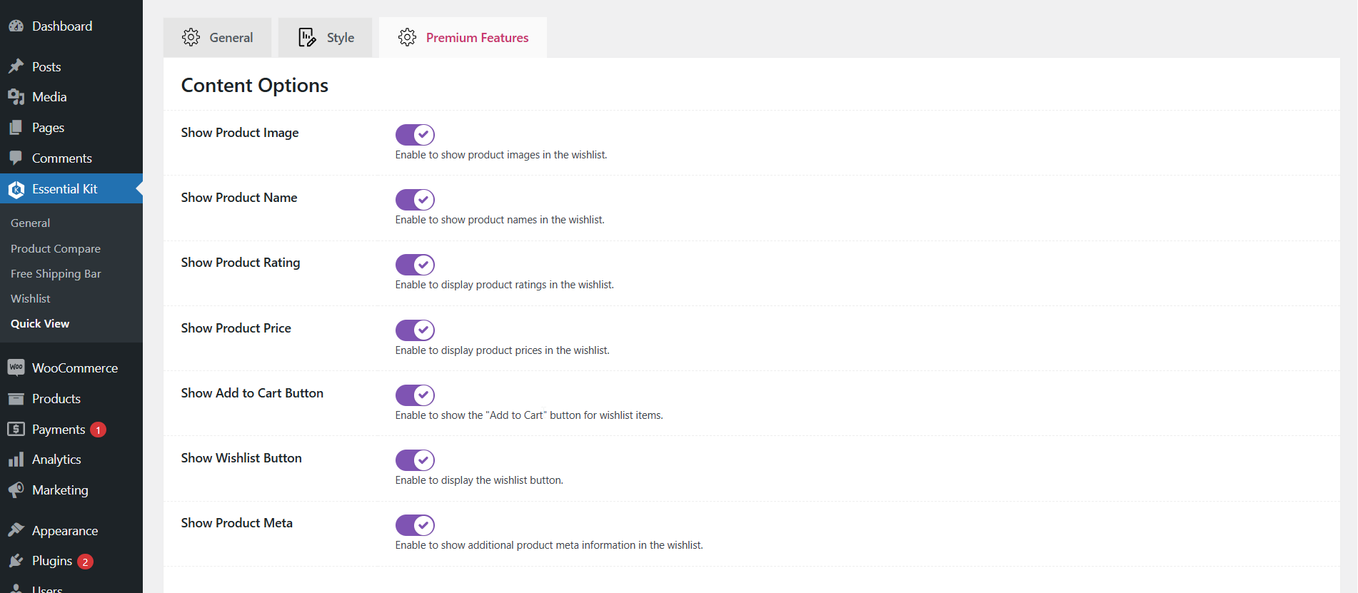
Task: Toggle Show Add to Cart Button
Action: pyautogui.click(x=415, y=395)
